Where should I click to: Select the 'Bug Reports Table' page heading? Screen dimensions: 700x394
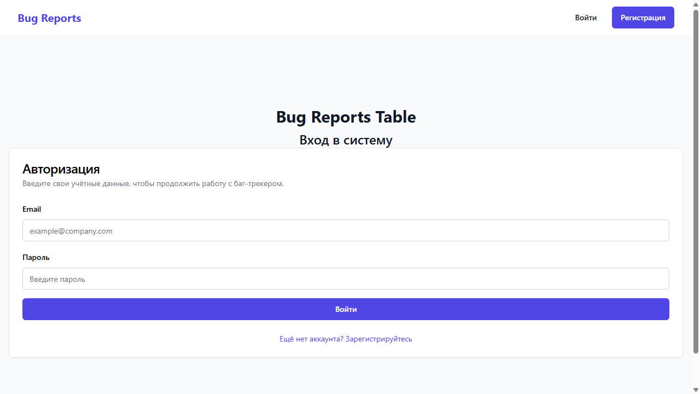click(346, 117)
